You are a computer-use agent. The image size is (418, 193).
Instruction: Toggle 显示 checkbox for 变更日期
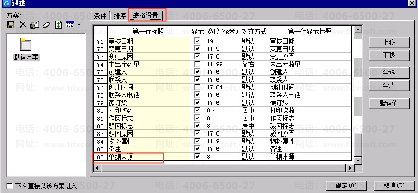coord(197,49)
